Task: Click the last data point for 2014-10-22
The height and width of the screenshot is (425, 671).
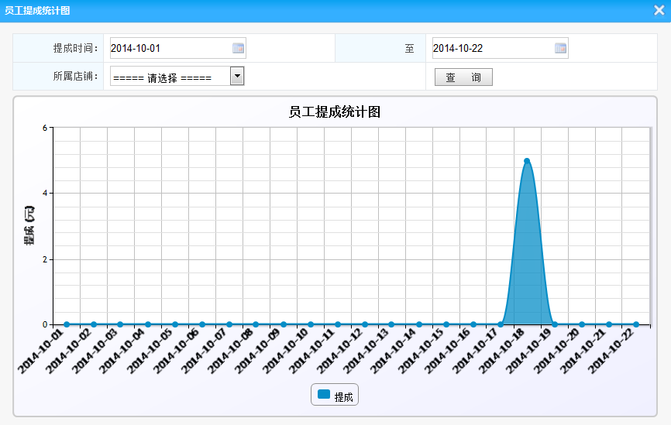Action: pos(636,324)
